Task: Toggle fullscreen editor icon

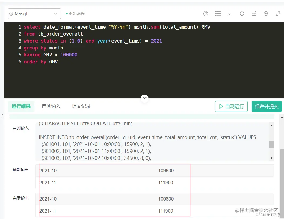Action: (278, 14)
